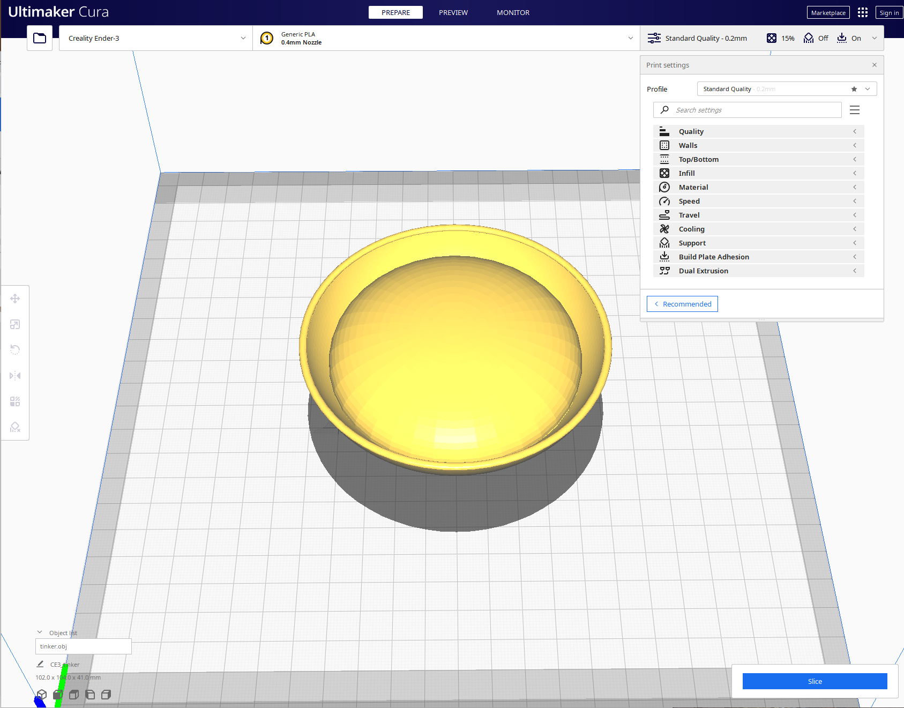Click the adhesion On icon

[x=842, y=38]
